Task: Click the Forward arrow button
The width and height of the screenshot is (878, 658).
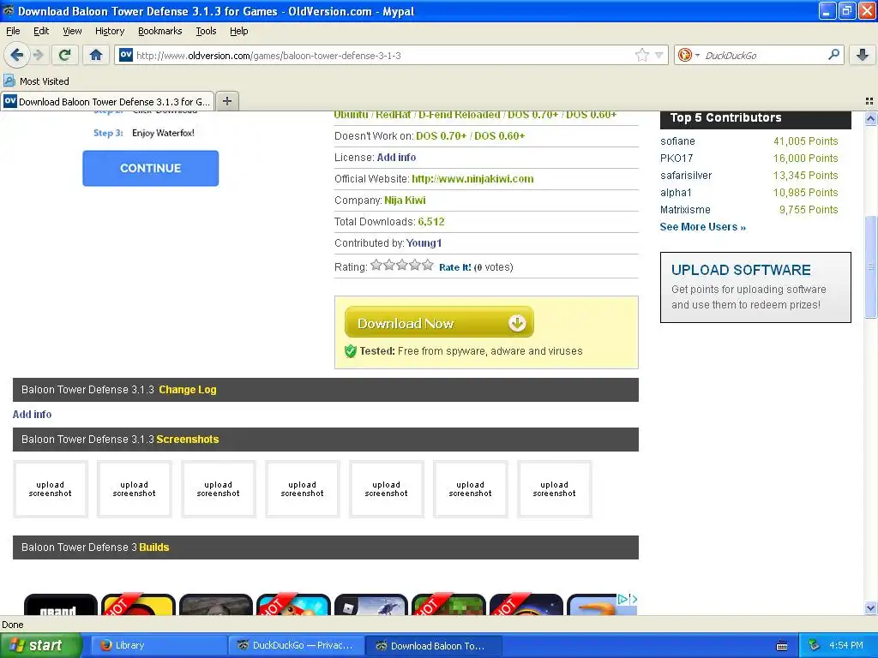Action: tap(38, 55)
